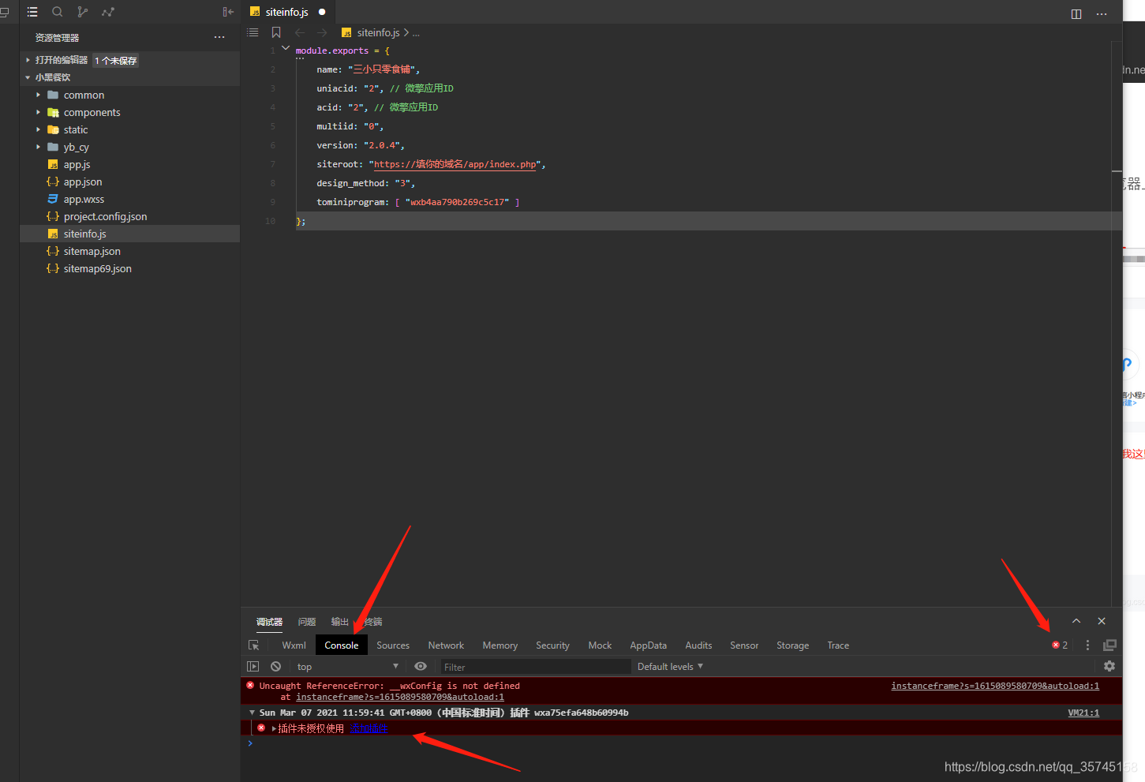Click the bookmark icon in breadcrumb bar

point(276,32)
